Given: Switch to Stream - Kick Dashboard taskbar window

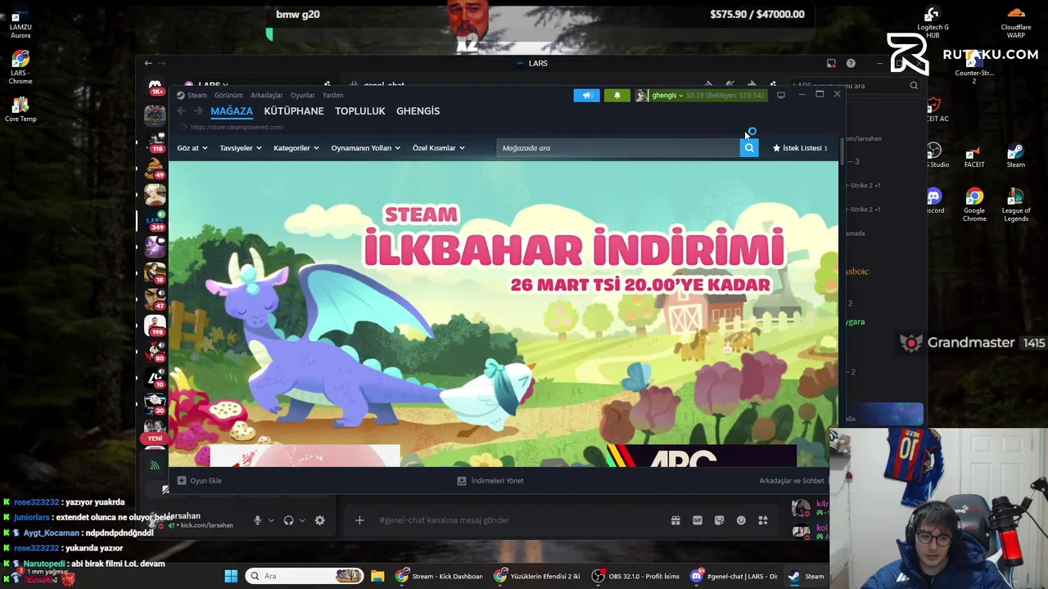Looking at the screenshot, I should coord(440,576).
